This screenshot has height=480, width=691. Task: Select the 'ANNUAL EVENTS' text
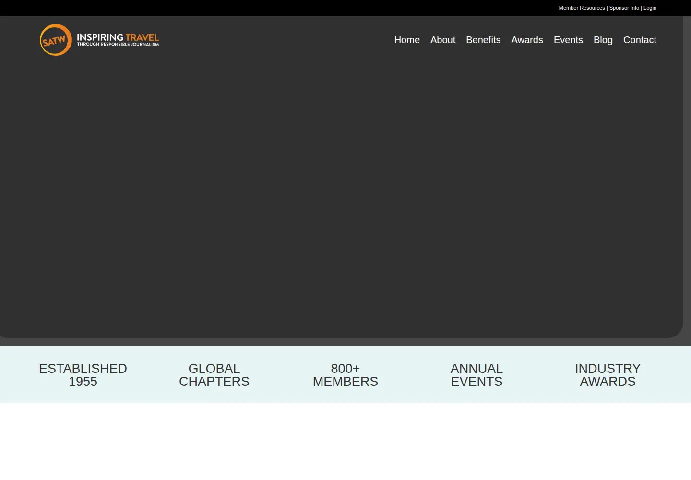477,375
